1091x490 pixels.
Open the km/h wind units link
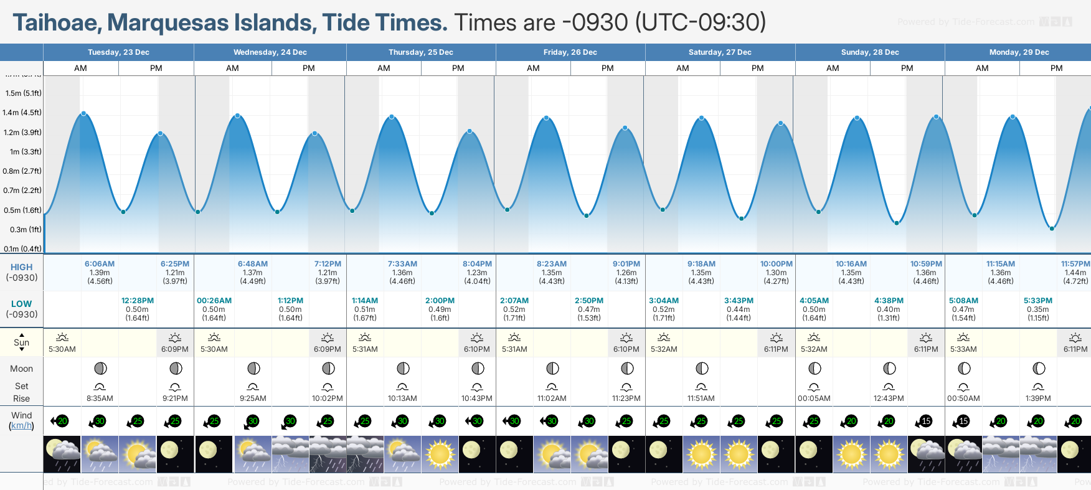tap(21, 426)
